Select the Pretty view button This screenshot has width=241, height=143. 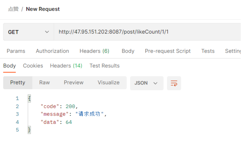(x=17, y=83)
